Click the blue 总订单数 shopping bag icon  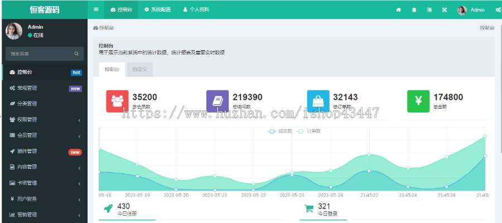[318, 101]
